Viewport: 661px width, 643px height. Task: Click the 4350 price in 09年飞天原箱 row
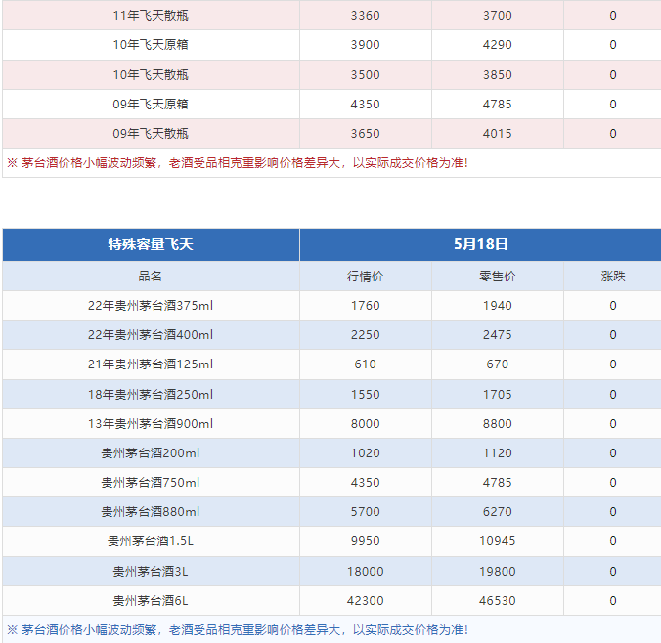365,105
